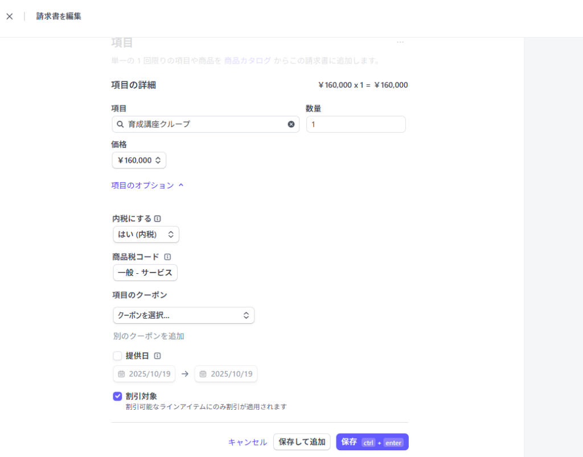Click the キャンセル link
The image size is (583, 457).
(x=247, y=442)
